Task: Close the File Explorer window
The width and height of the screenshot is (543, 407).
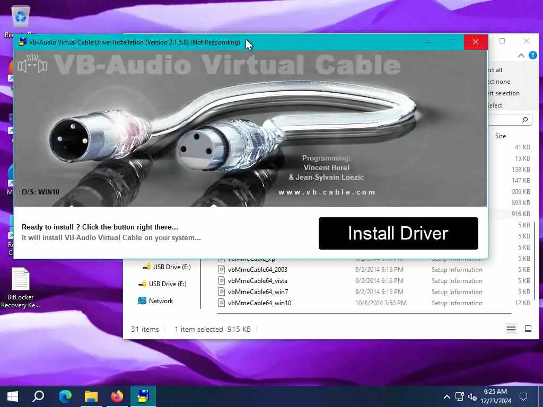Action: 527,41
